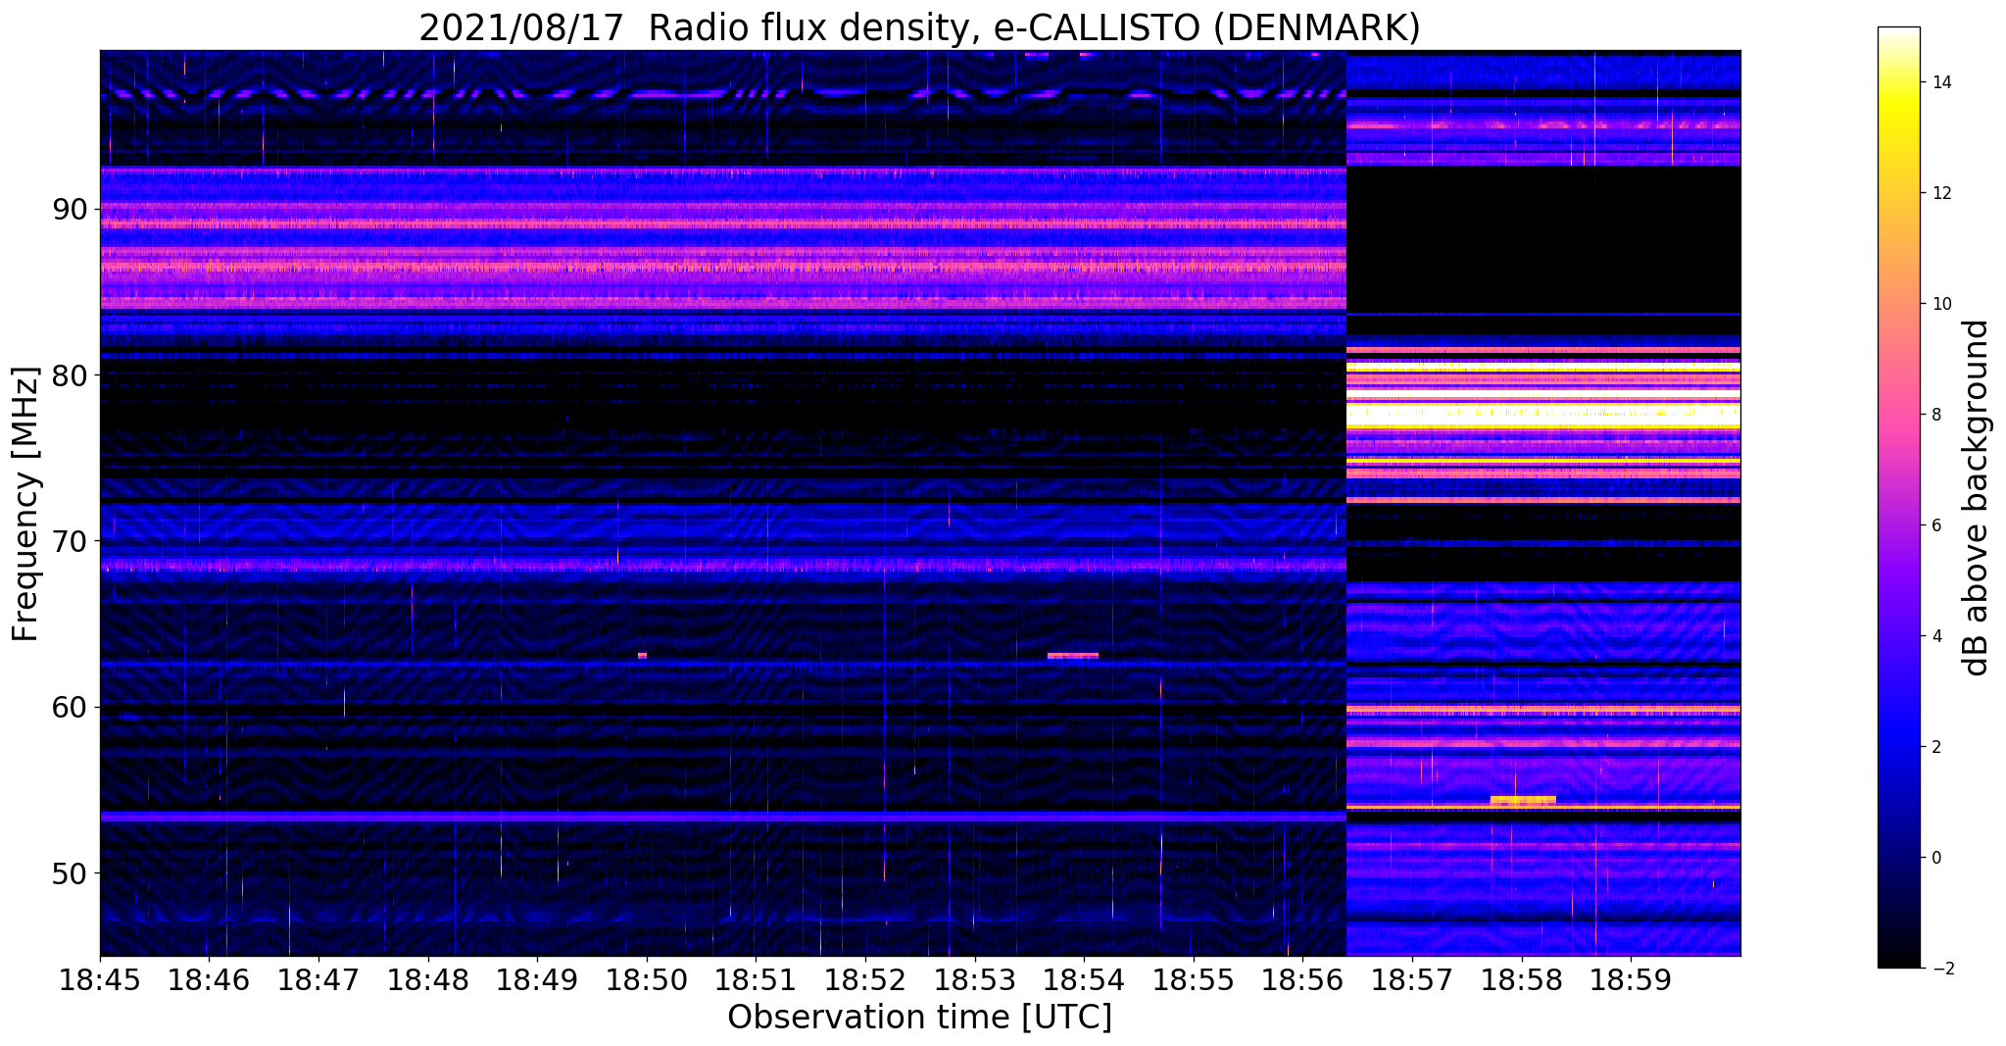Click the 50 MHz frequency tick label
Viewport: 2006px width, 1046px height.
click(x=71, y=872)
